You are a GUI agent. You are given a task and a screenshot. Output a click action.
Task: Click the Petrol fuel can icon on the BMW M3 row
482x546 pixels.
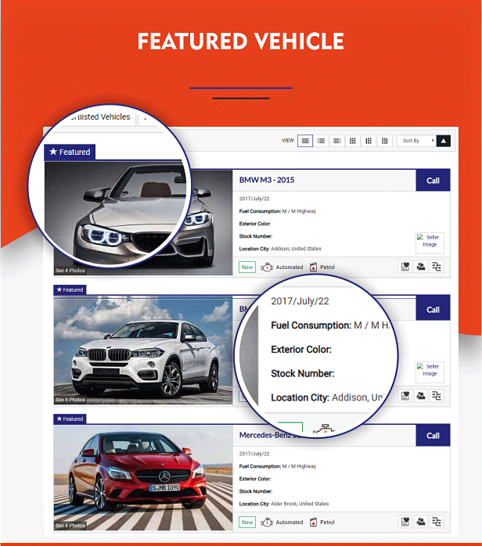[x=314, y=267]
